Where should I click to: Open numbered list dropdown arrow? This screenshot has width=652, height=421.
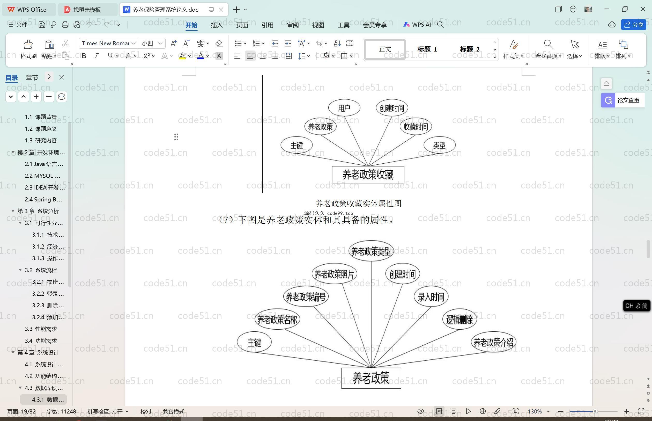263,43
